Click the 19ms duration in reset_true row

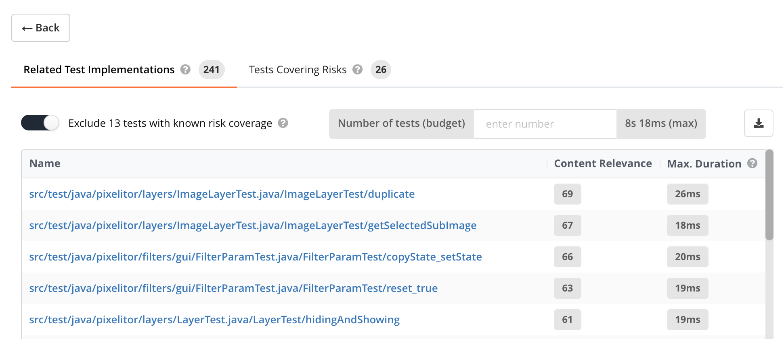pos(688,288)
